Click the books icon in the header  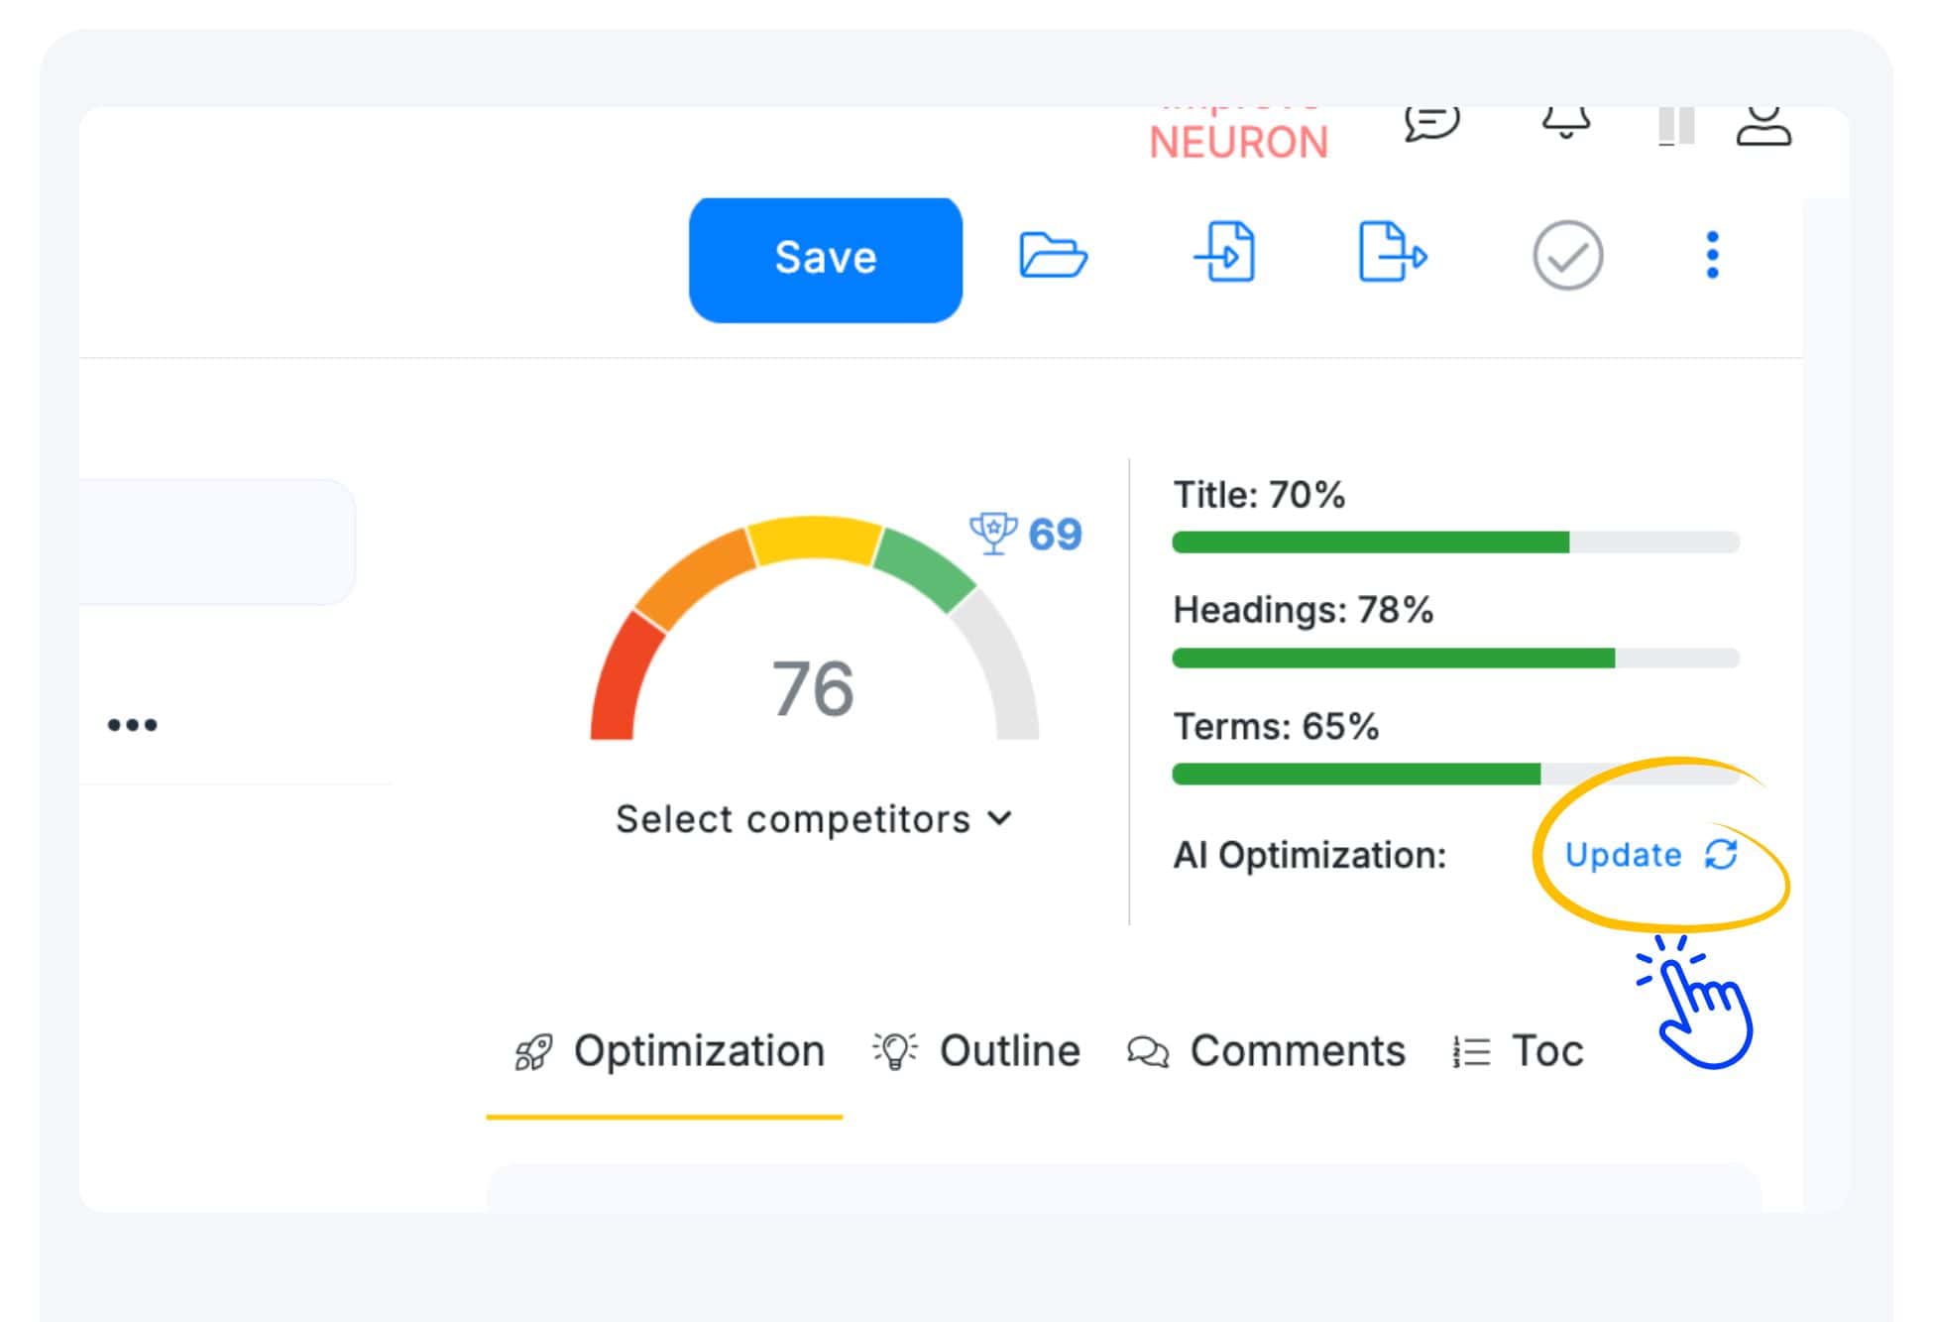1676,126
